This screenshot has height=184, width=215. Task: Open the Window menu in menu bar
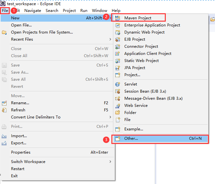99,11
